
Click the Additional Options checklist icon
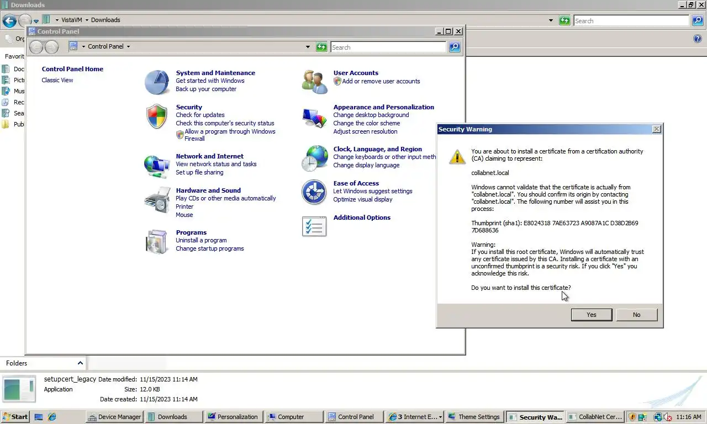click(314, 226)
